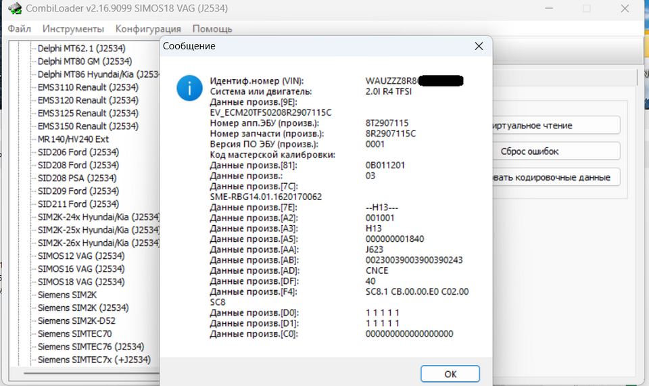Select Siemens SIMTEC76 (J2534)
This screenshot has width=649, height=386.
[91, 347]
